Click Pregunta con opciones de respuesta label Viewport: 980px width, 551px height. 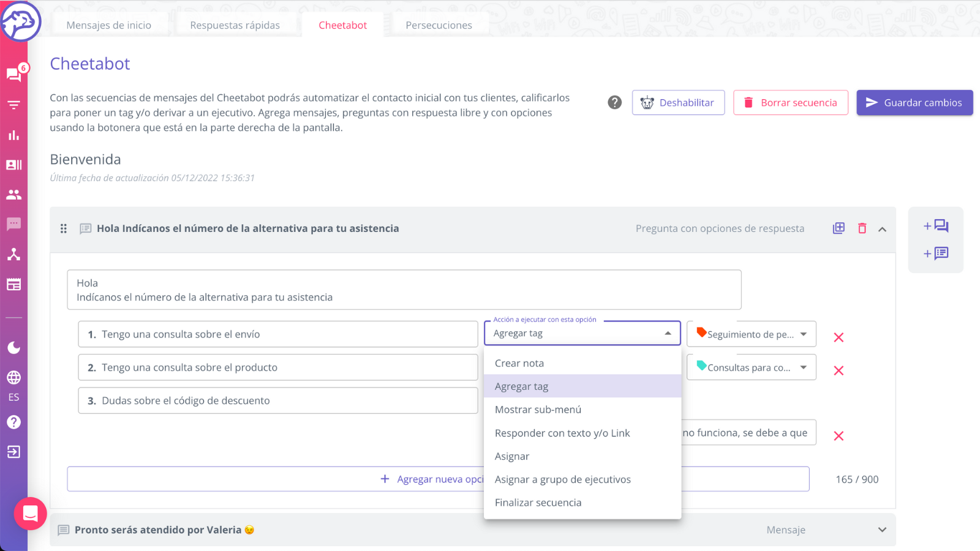(x=720, y=228)
